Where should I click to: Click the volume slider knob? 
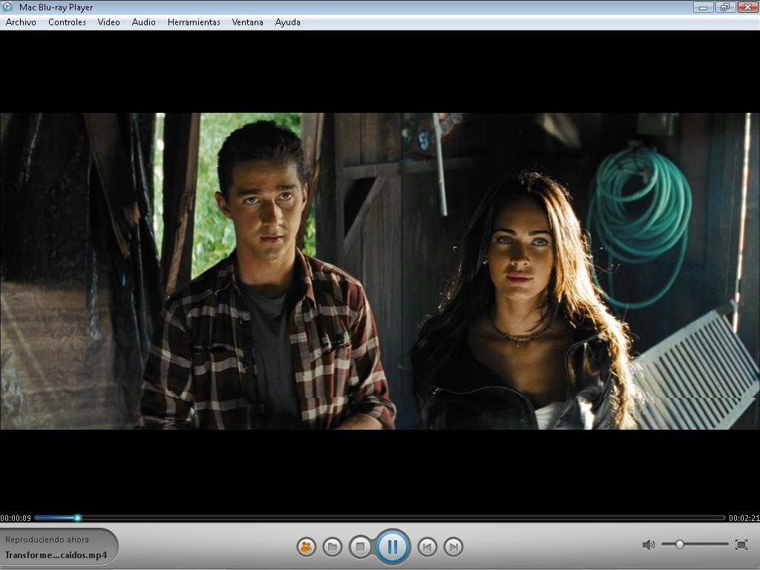(x=680, y=544)
